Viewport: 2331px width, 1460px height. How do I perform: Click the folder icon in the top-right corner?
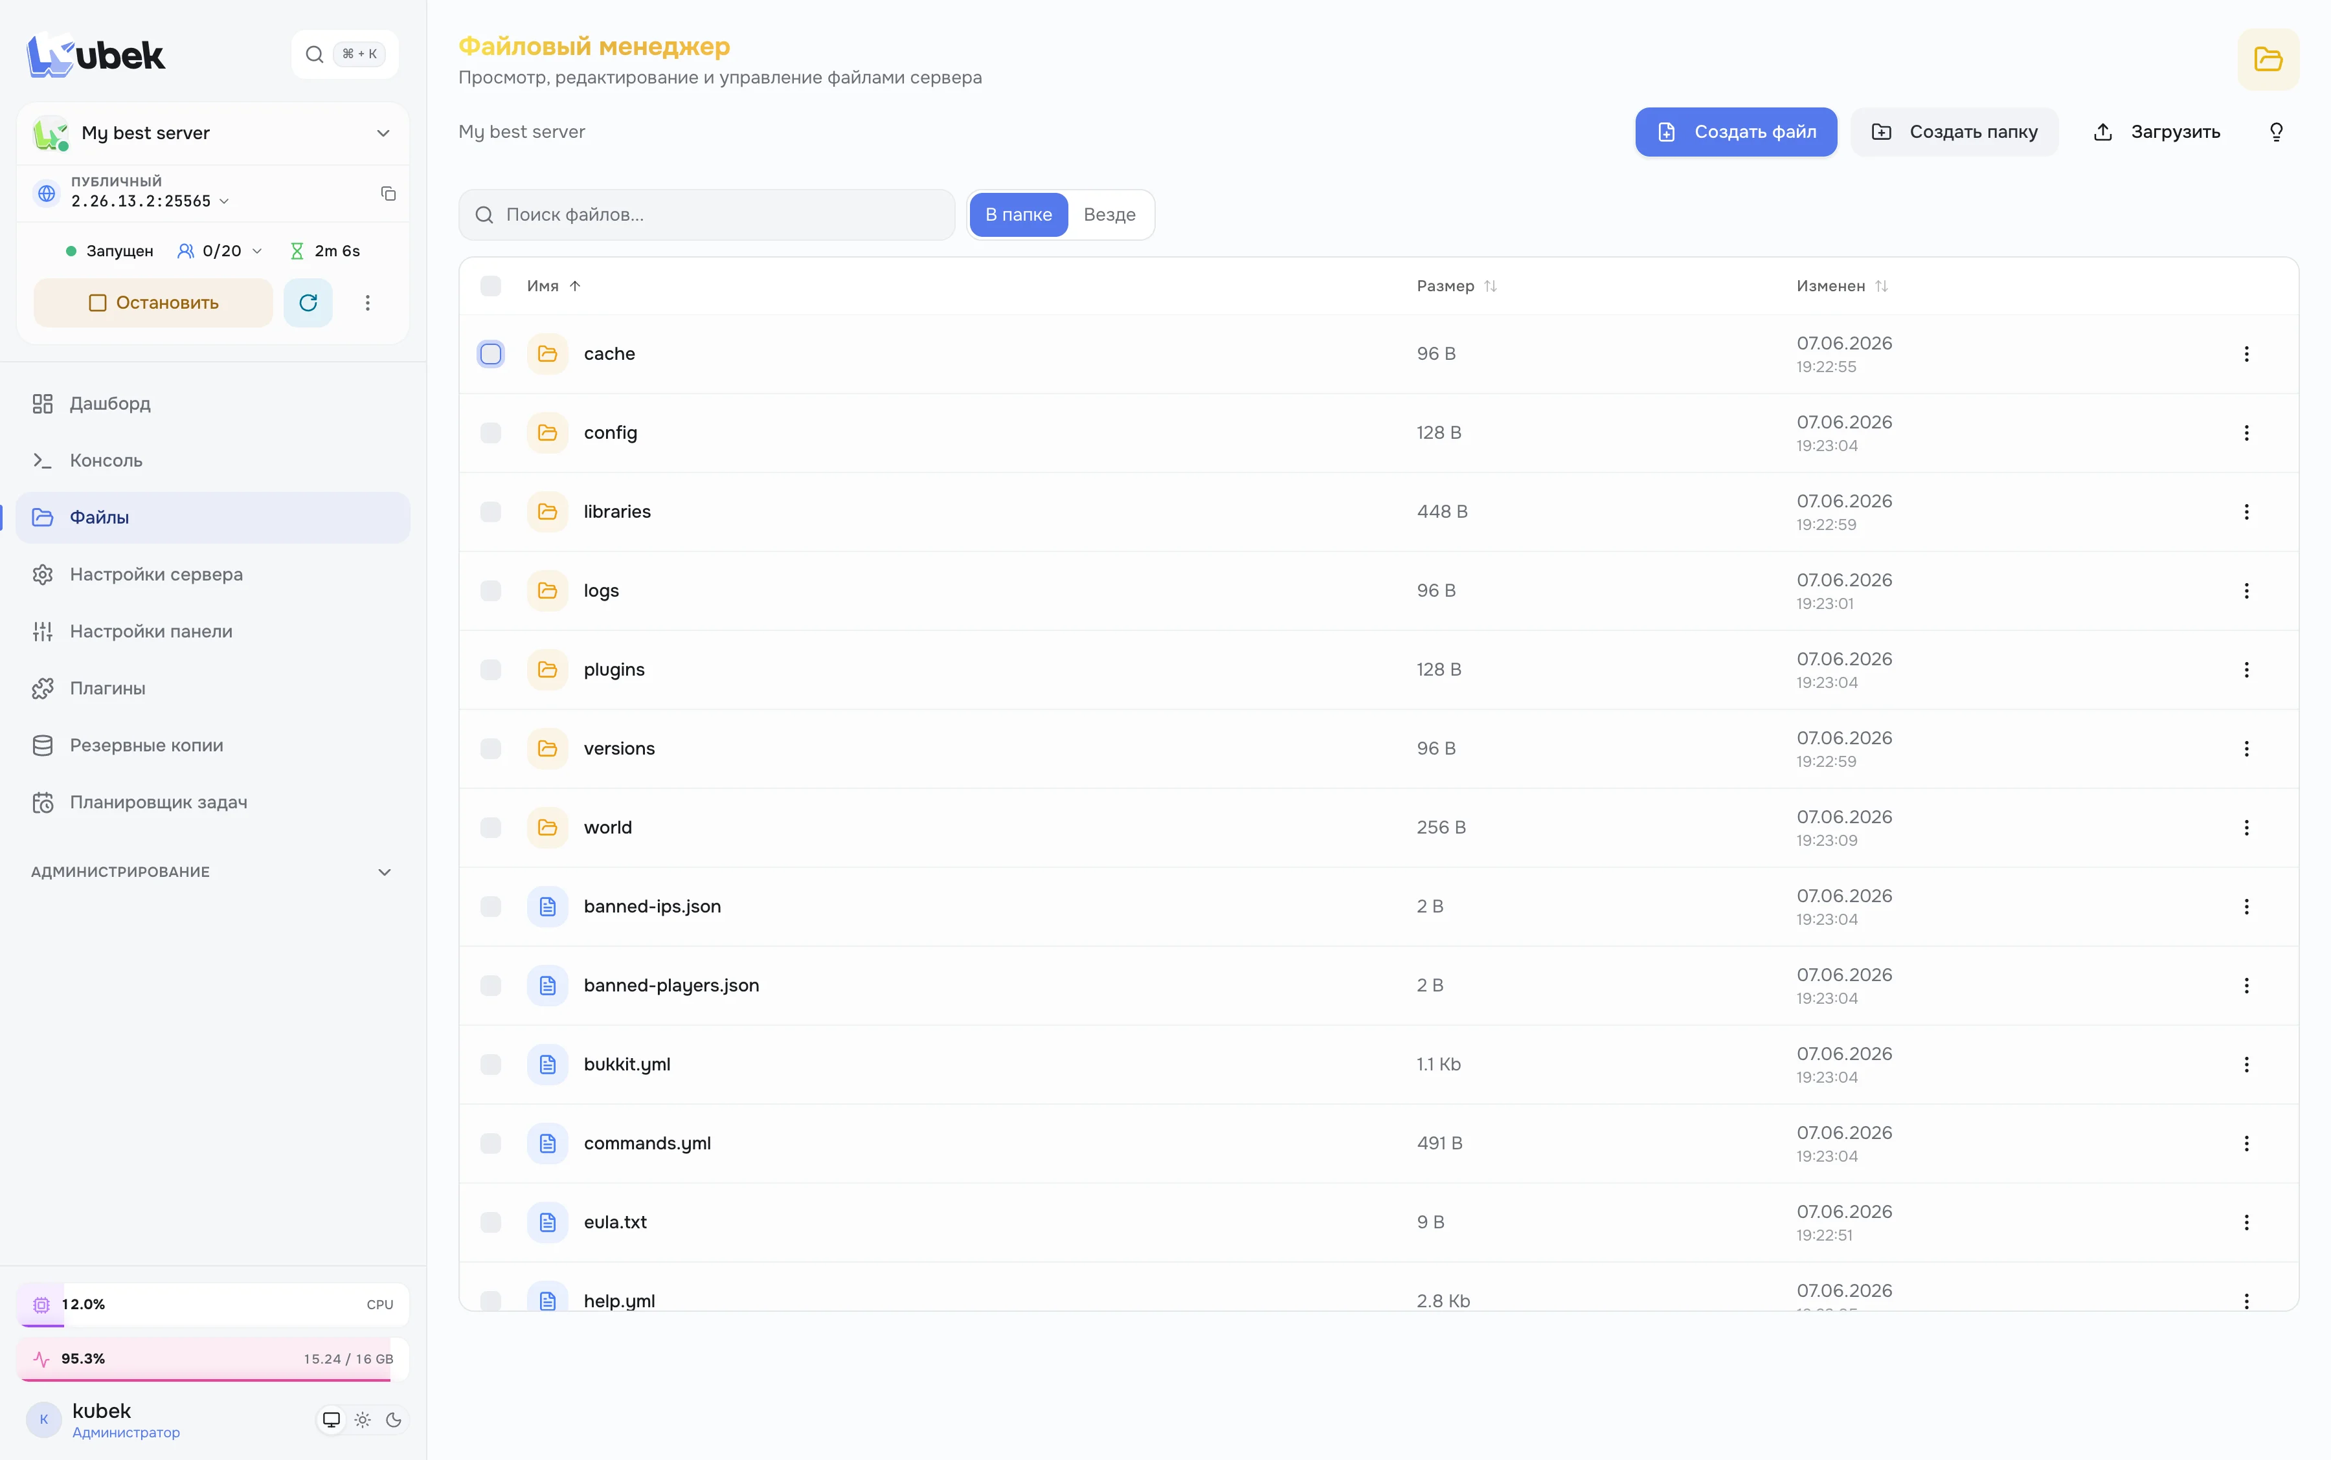(x=2268, y=59)
